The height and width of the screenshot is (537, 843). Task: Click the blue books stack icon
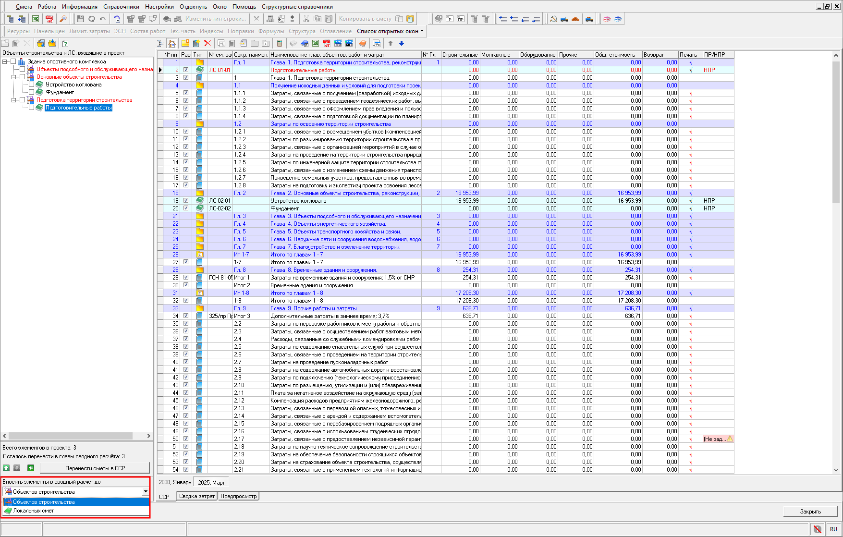618,19
